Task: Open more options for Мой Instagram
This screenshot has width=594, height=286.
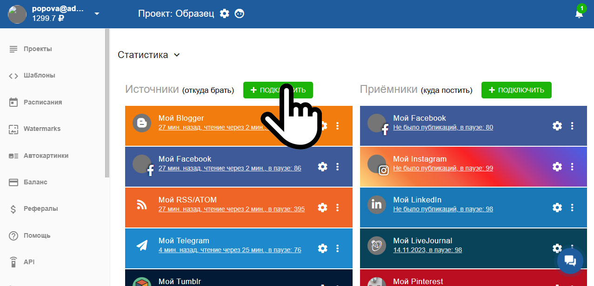Action: tap(572, 167)
